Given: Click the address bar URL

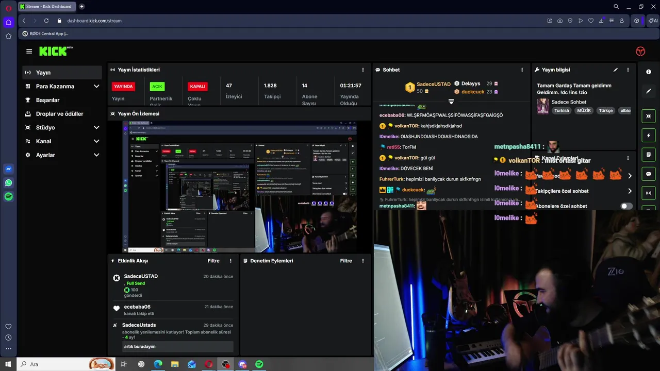Looking at the screenshot, I should tap(94, 21).
